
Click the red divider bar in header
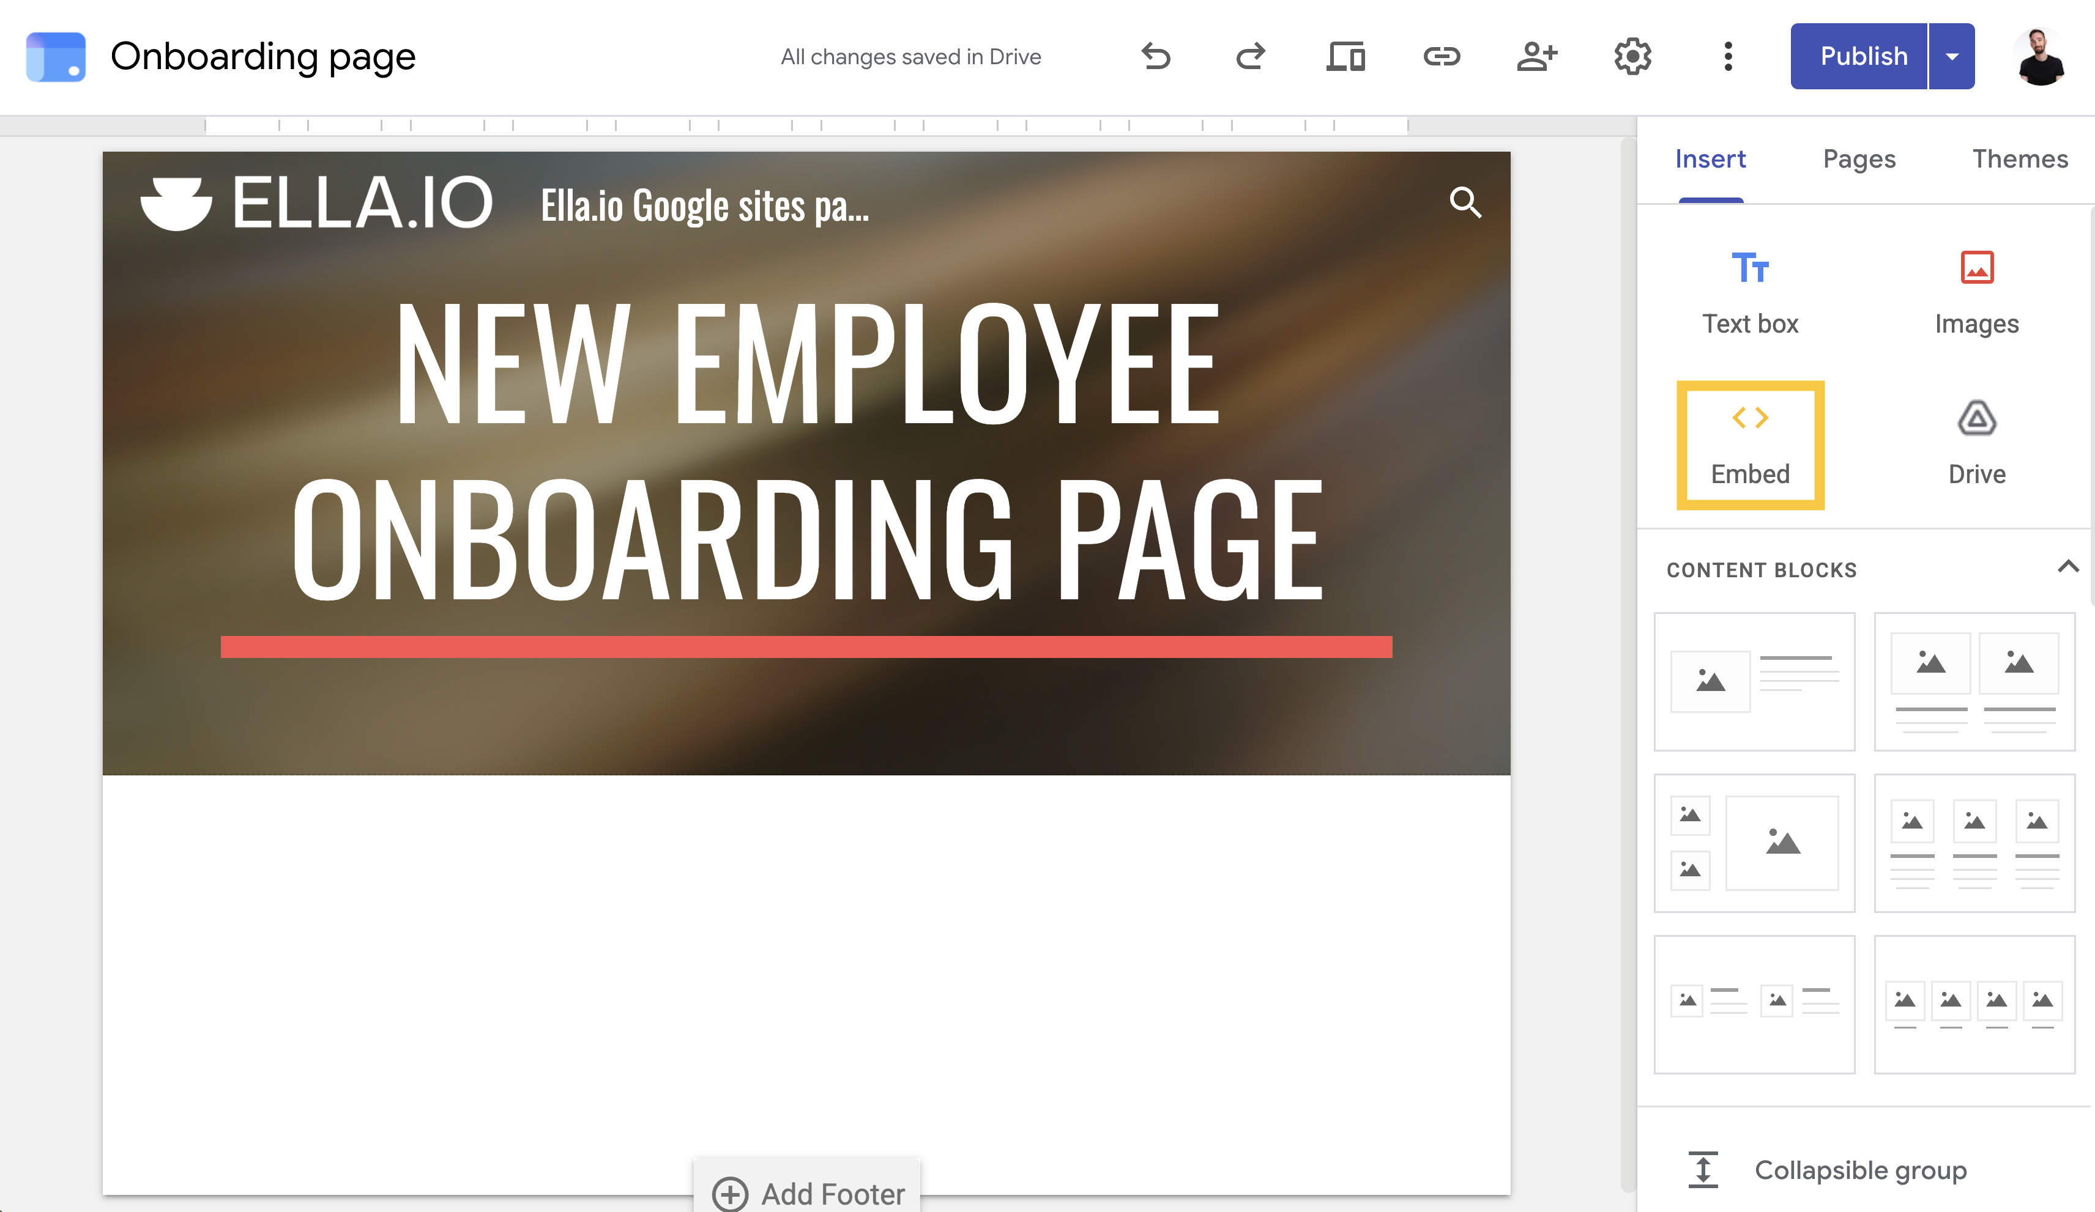pyautogui.click(x=806, y=646)
